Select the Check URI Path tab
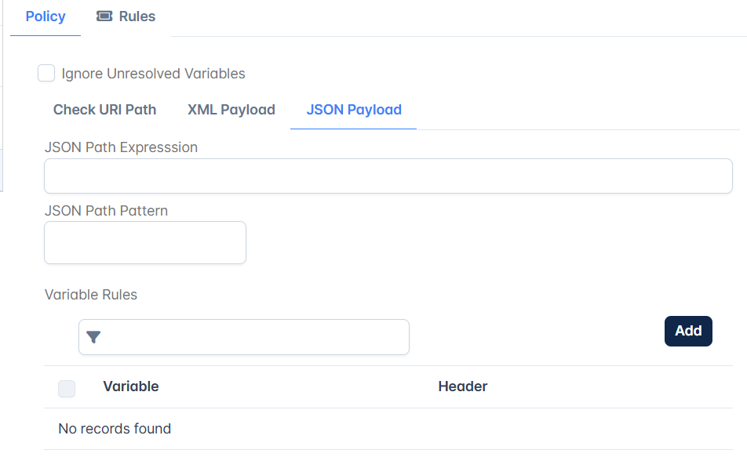The width and height of the screenshot is (747, 468). [105, 110]
